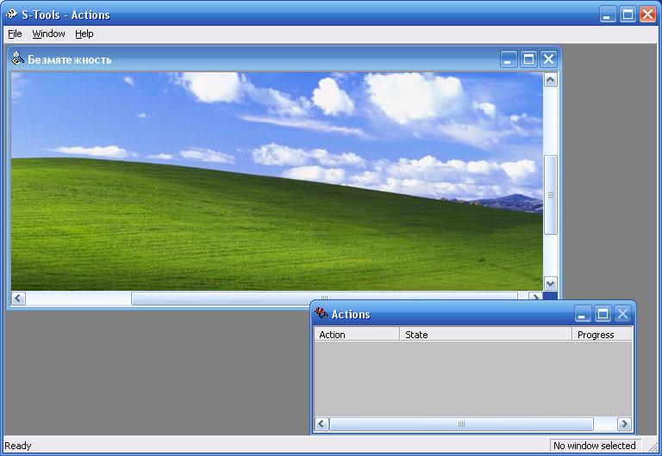The width and height of the screenshot is (662, 456).
Task: Click Actions window scroll right arrow
Action: (624, 424)
